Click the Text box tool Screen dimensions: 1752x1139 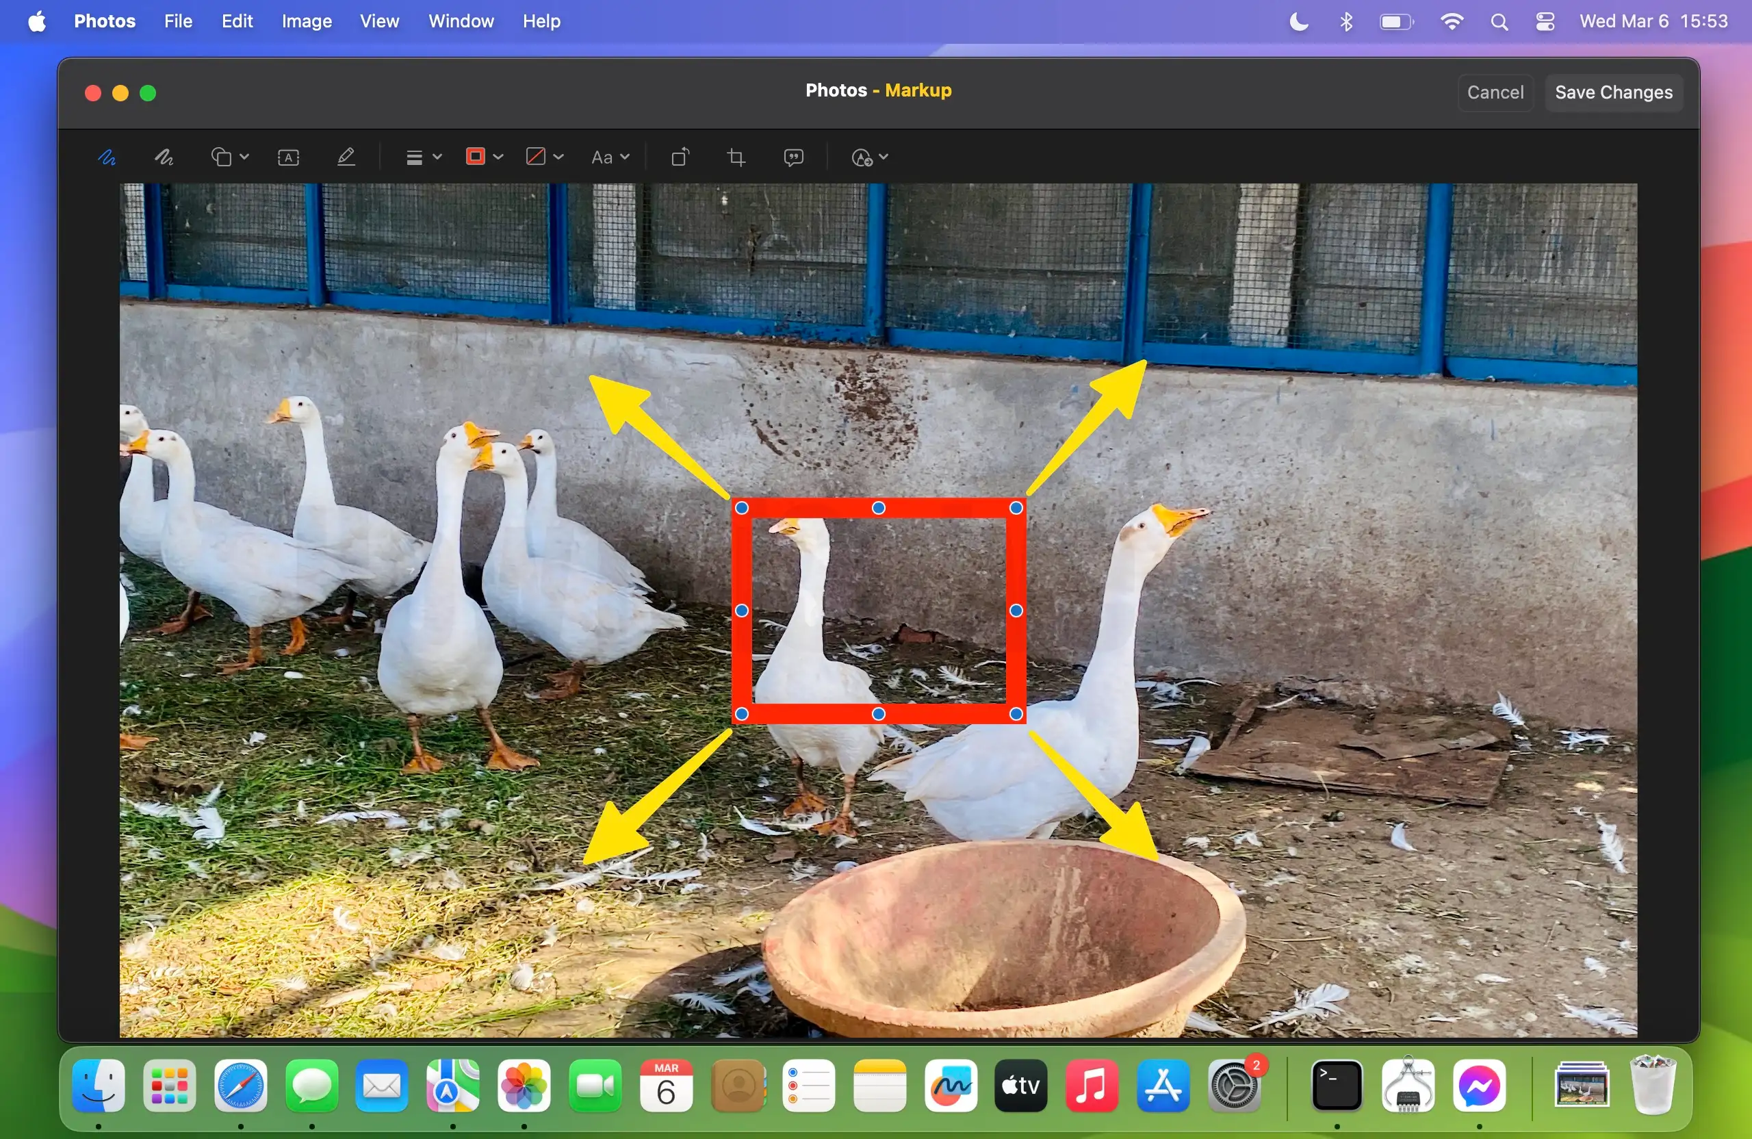click(x=288, y=157)
